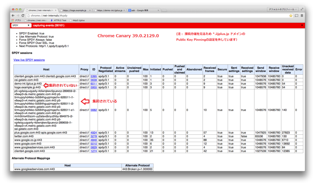Open the Apps shortcut in the bookmarks bar
This screenshot has height=185, width=315.
(16, 20)
